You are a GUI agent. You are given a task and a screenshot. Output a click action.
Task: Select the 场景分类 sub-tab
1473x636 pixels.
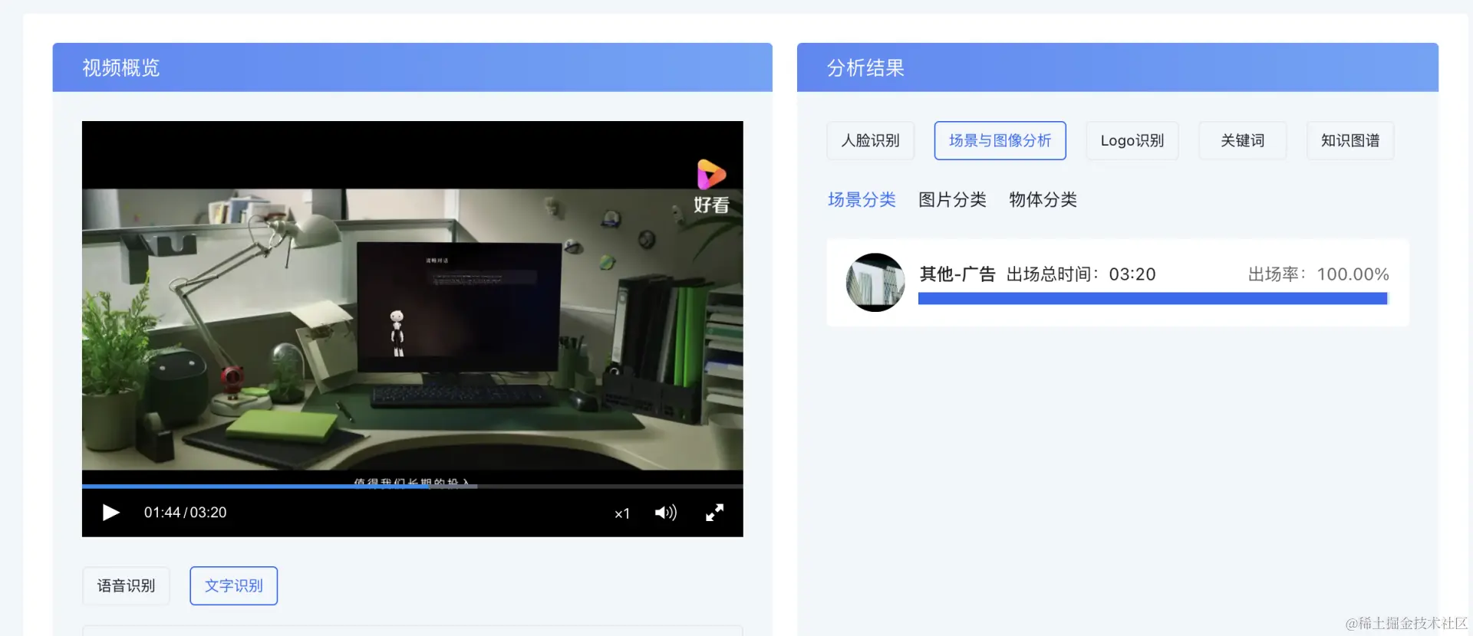click(x=862, y=200)
